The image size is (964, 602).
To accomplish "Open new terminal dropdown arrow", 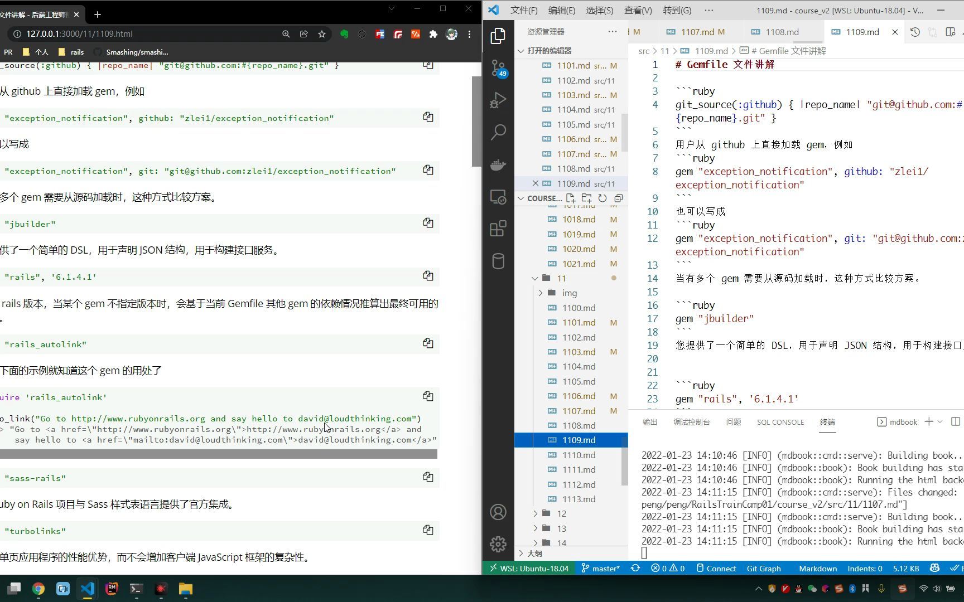I will point(940,422).
